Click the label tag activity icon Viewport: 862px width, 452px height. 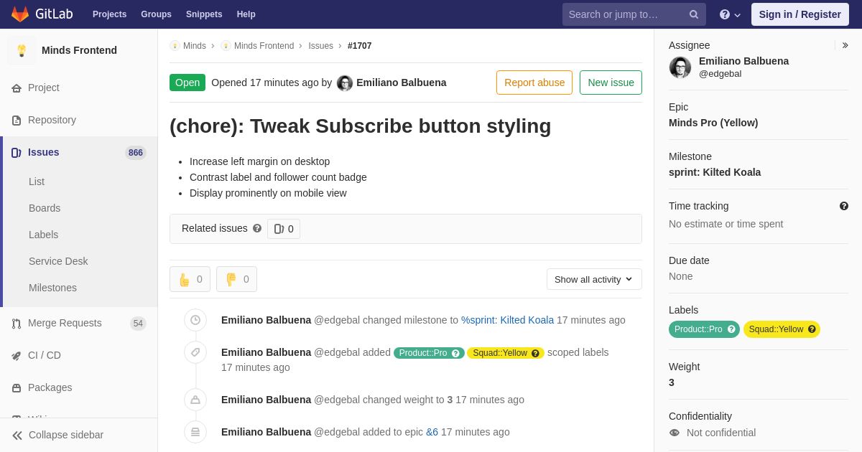195,352
